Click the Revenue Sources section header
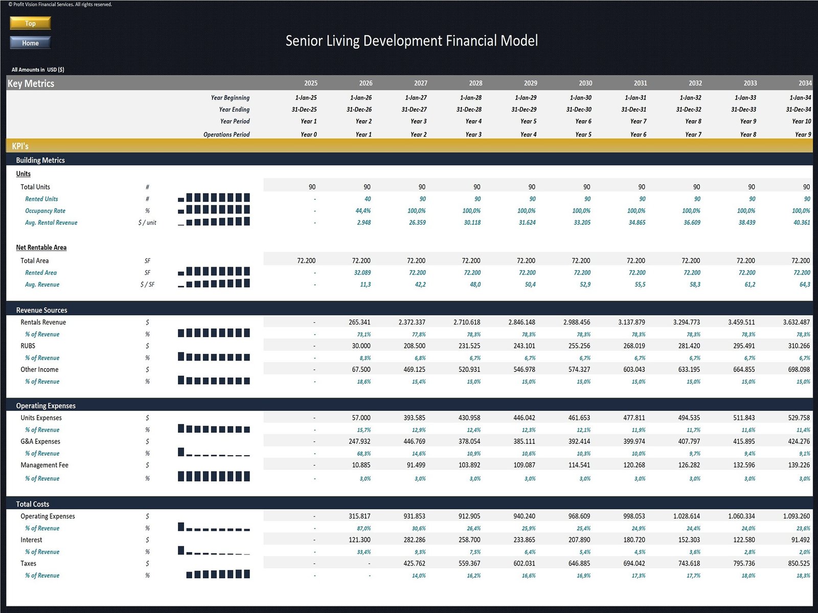Image resolution: width=818 pixels, height=613 pixels. [41, 310]
